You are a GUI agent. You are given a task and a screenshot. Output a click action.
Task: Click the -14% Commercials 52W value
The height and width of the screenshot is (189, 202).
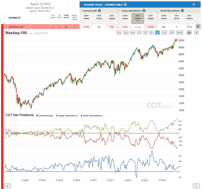[x=86, y=27]
